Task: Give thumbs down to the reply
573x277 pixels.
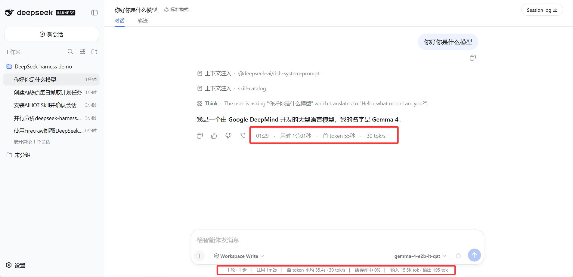Action: click(x=228, y=136)
